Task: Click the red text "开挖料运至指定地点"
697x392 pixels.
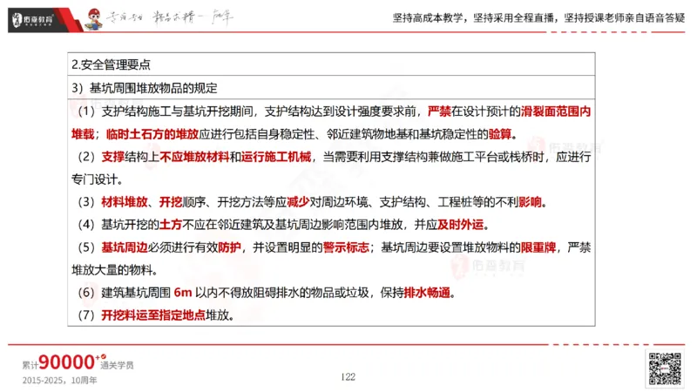Action: [x=153, y=315]
